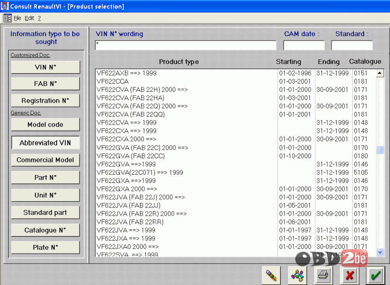This screenshot has width=390, height=285.
Task: Click the product list scrollbar thumb
Action: 380,150
